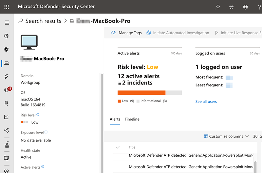
Task: Click Initiate Live Response Session
Action: pyautogui.click(x=238, y=33)
